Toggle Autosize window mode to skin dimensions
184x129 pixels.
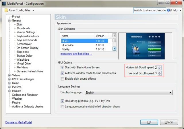click(62, 73)
